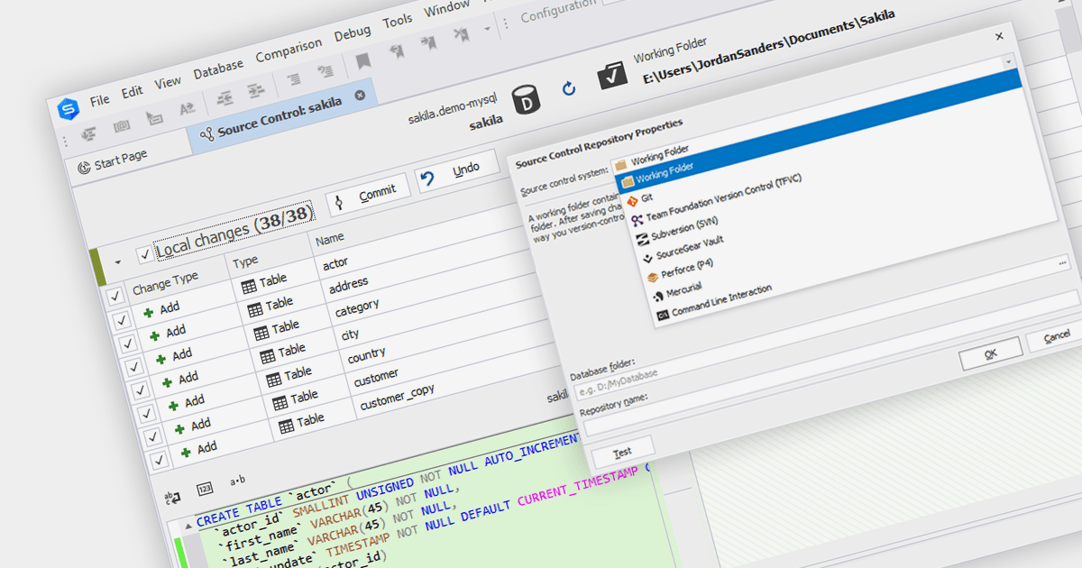Click the Next Bookmark toolbar icon

pos(428,42)
